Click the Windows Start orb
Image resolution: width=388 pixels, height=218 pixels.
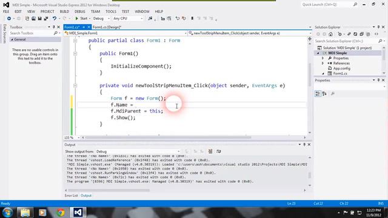[7, 213]
